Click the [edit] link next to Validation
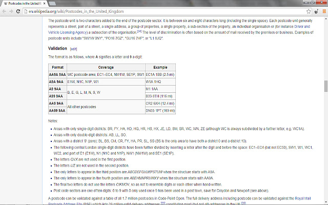The height and width of the screenshot is (205, 328). pos(73,49)
